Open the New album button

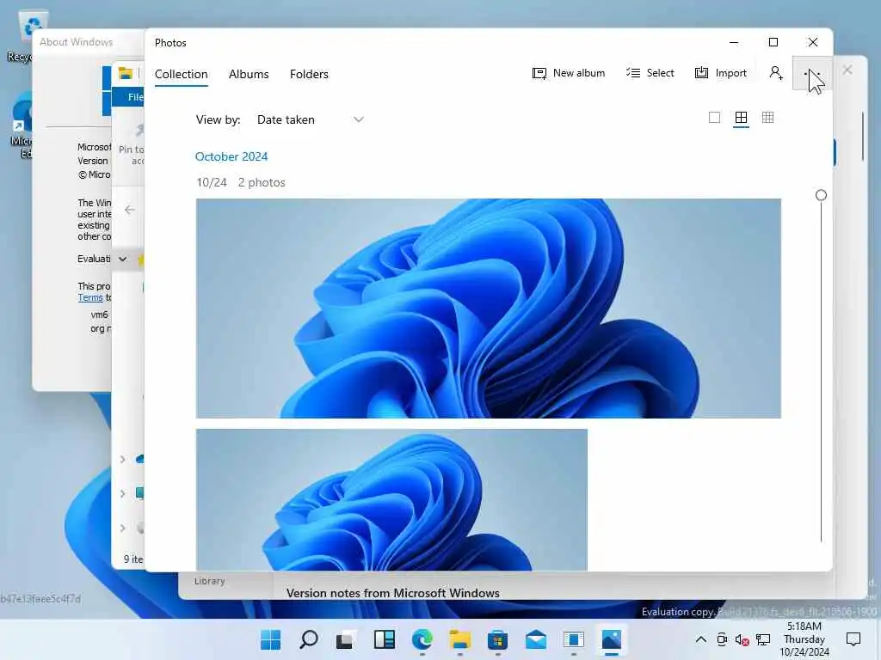[x=569, y=73]
